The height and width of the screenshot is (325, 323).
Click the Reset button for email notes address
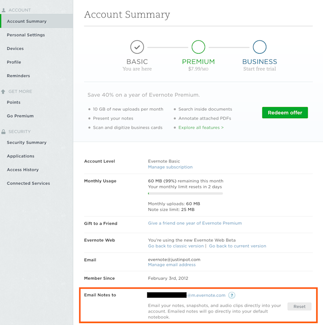pos(299,307)
